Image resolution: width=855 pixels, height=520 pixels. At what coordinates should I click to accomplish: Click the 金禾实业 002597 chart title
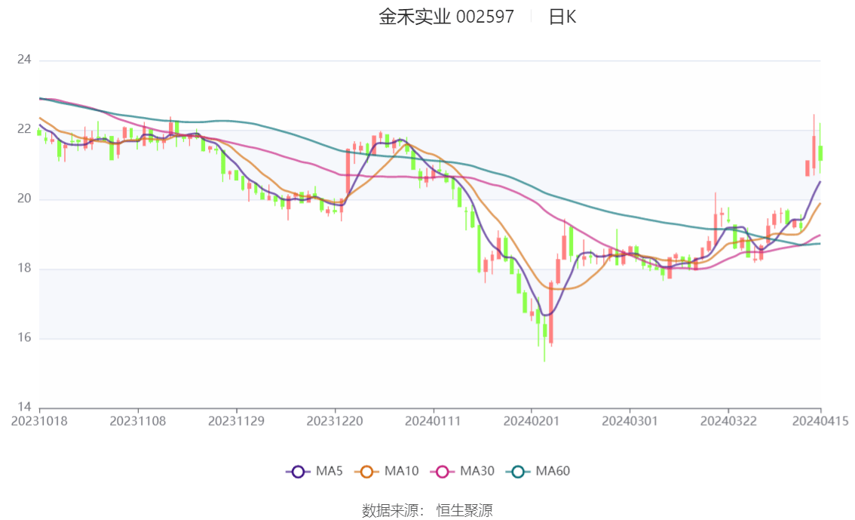point(446,17)
